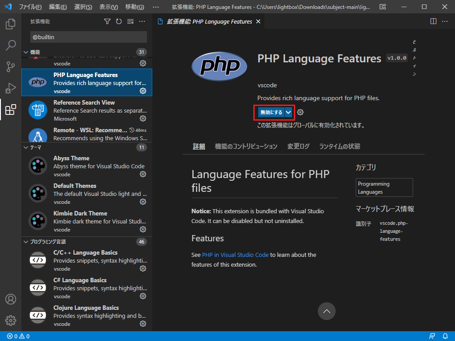455x341 pixels.
Task: Click the filter extensions funnel icon
Action: (107, 21)
